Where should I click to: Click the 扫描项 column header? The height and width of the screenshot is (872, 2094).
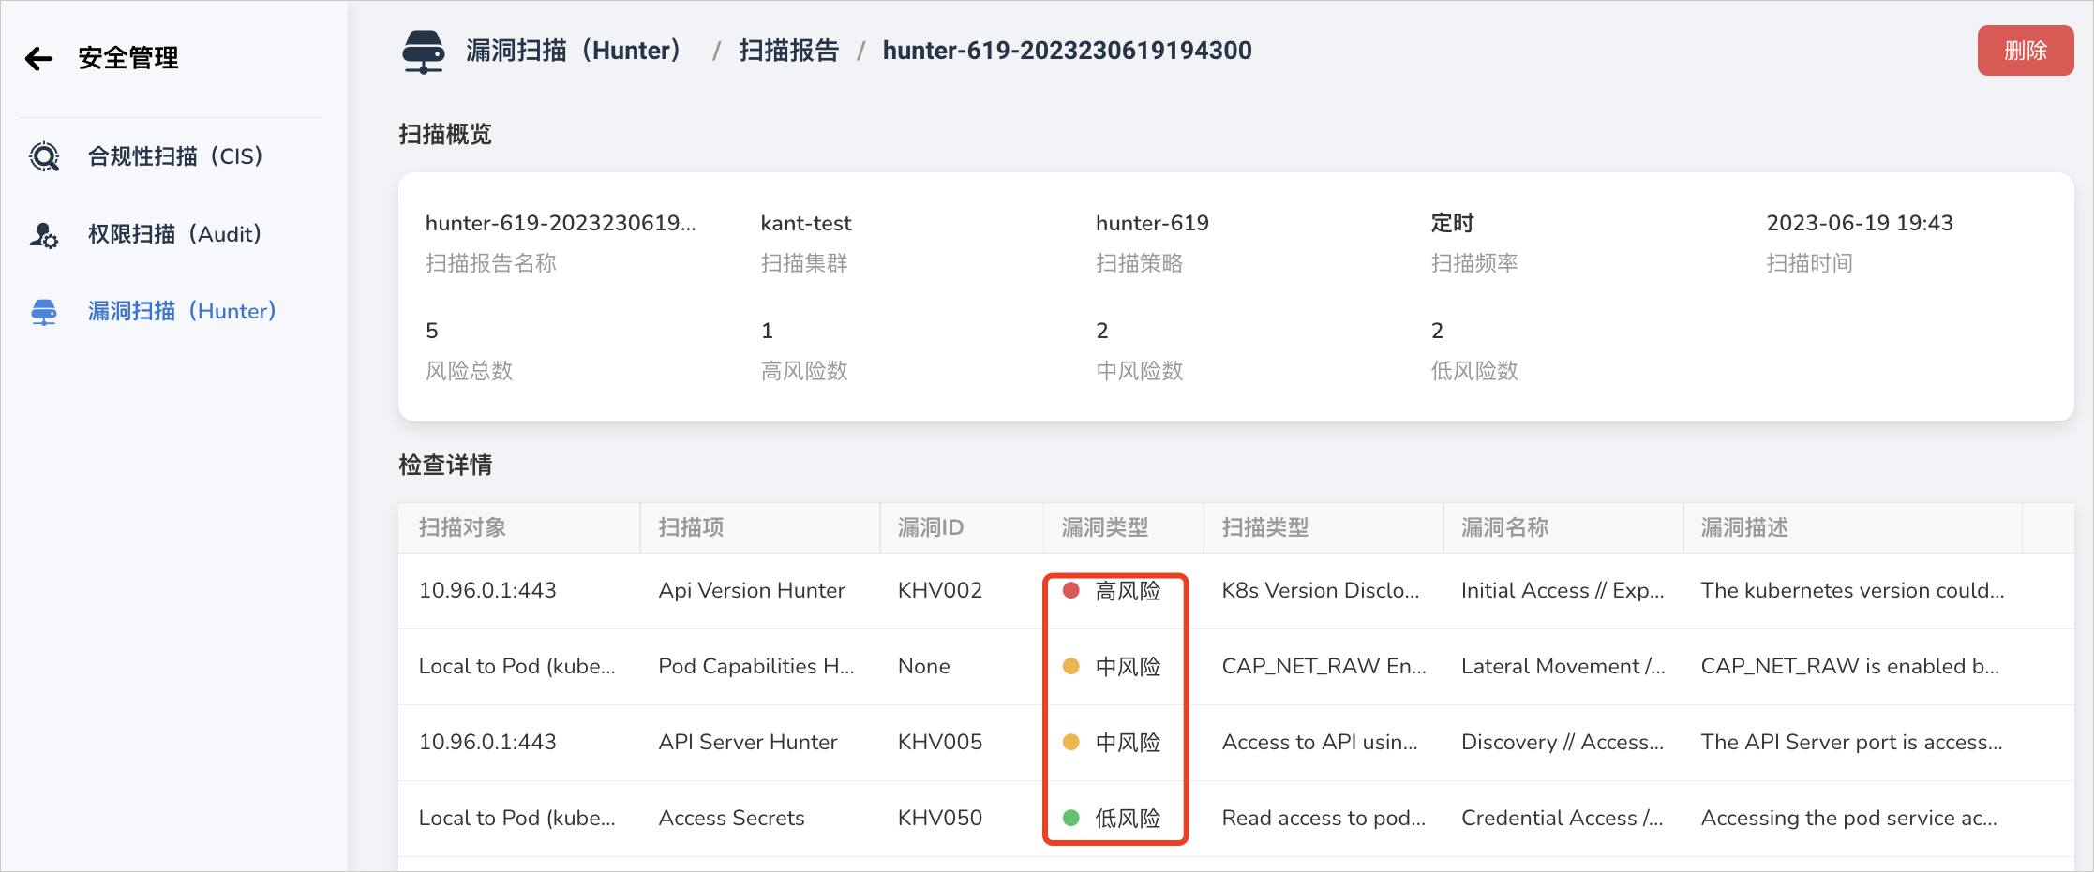click(x=691, y=527)
